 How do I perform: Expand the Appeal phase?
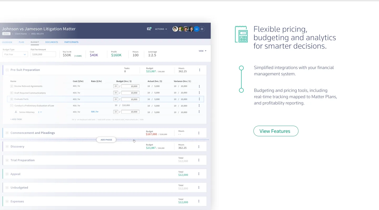7,174
